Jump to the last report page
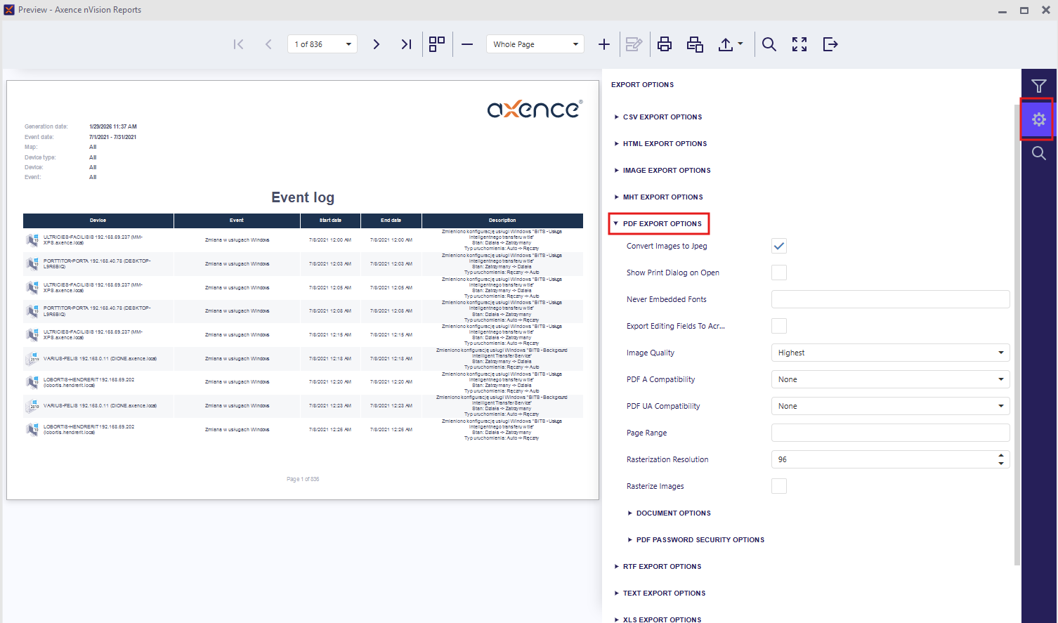Image resolution: width=1058 pixels, height=623 pixels. [406, 44]
